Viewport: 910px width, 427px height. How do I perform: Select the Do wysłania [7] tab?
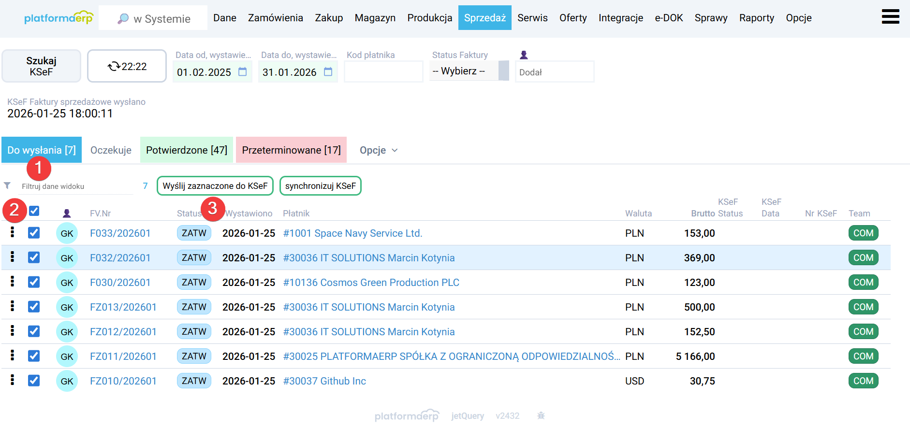[x=42, y=150]
